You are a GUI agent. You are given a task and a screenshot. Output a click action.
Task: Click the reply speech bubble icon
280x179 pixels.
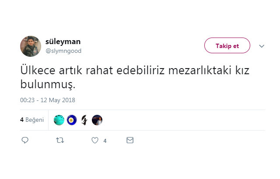25,141
